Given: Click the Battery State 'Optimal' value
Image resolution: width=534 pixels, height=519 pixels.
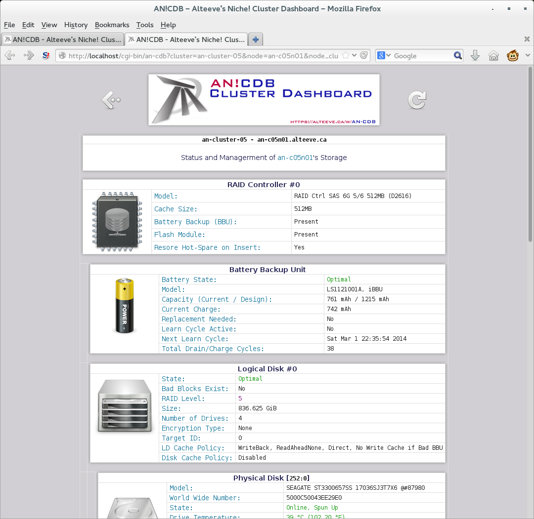Looking at the screenshot, I should [339, 279].
